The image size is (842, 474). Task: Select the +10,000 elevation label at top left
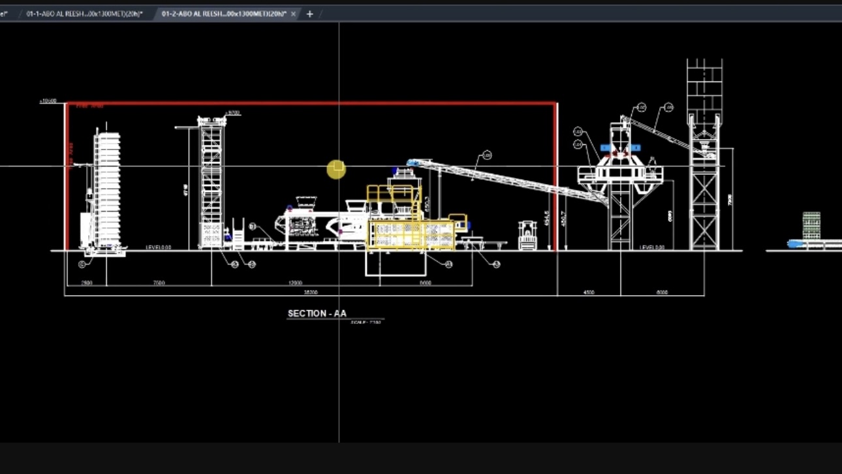(46, 101)
